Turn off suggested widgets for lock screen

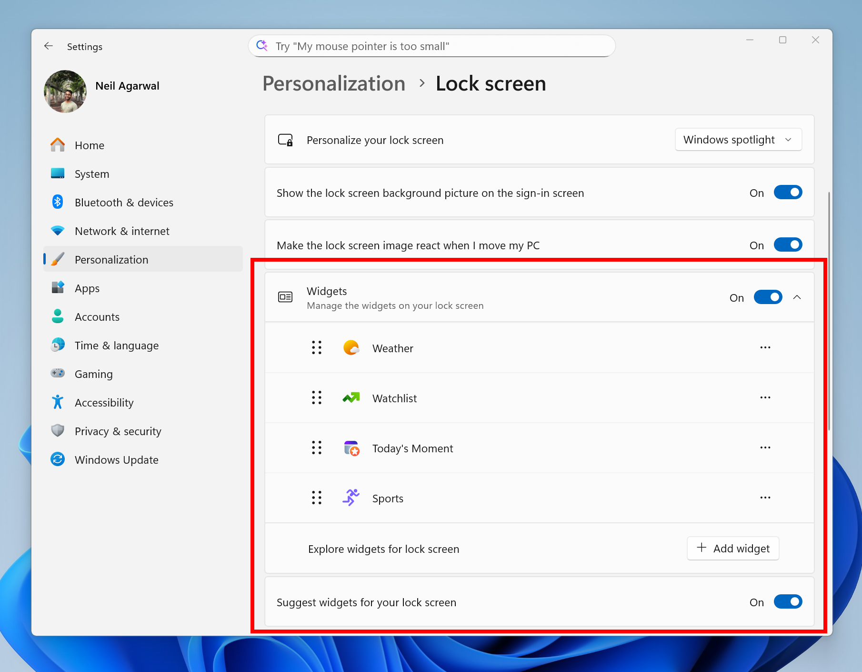pyautogui.click(x=788, y=602)
